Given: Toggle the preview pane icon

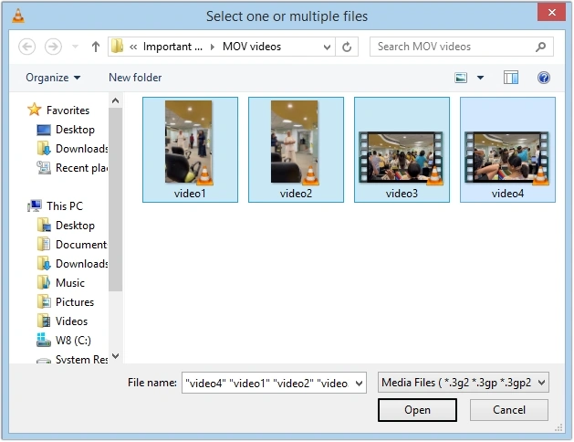Looking at the screenshot, I should point(511,78).
